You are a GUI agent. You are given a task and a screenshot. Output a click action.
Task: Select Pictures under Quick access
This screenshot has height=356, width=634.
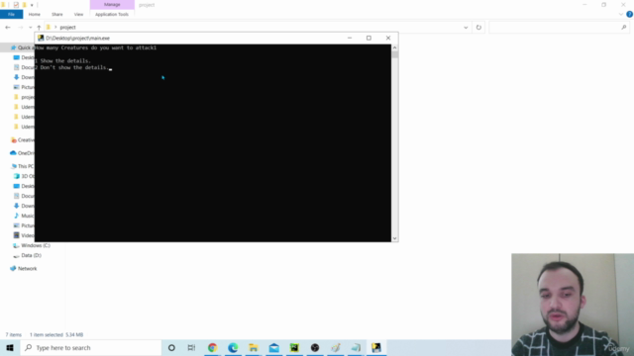[24, 87]
